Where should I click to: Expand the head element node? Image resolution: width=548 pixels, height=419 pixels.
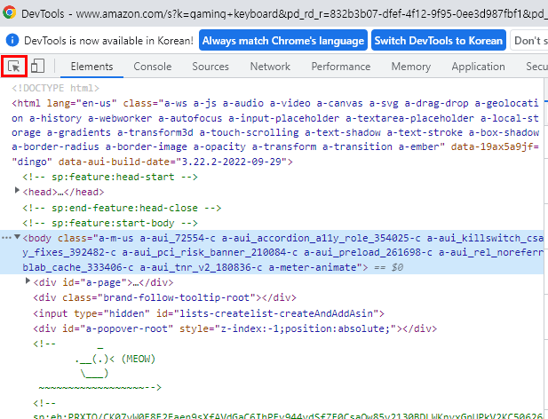point(17,190)
